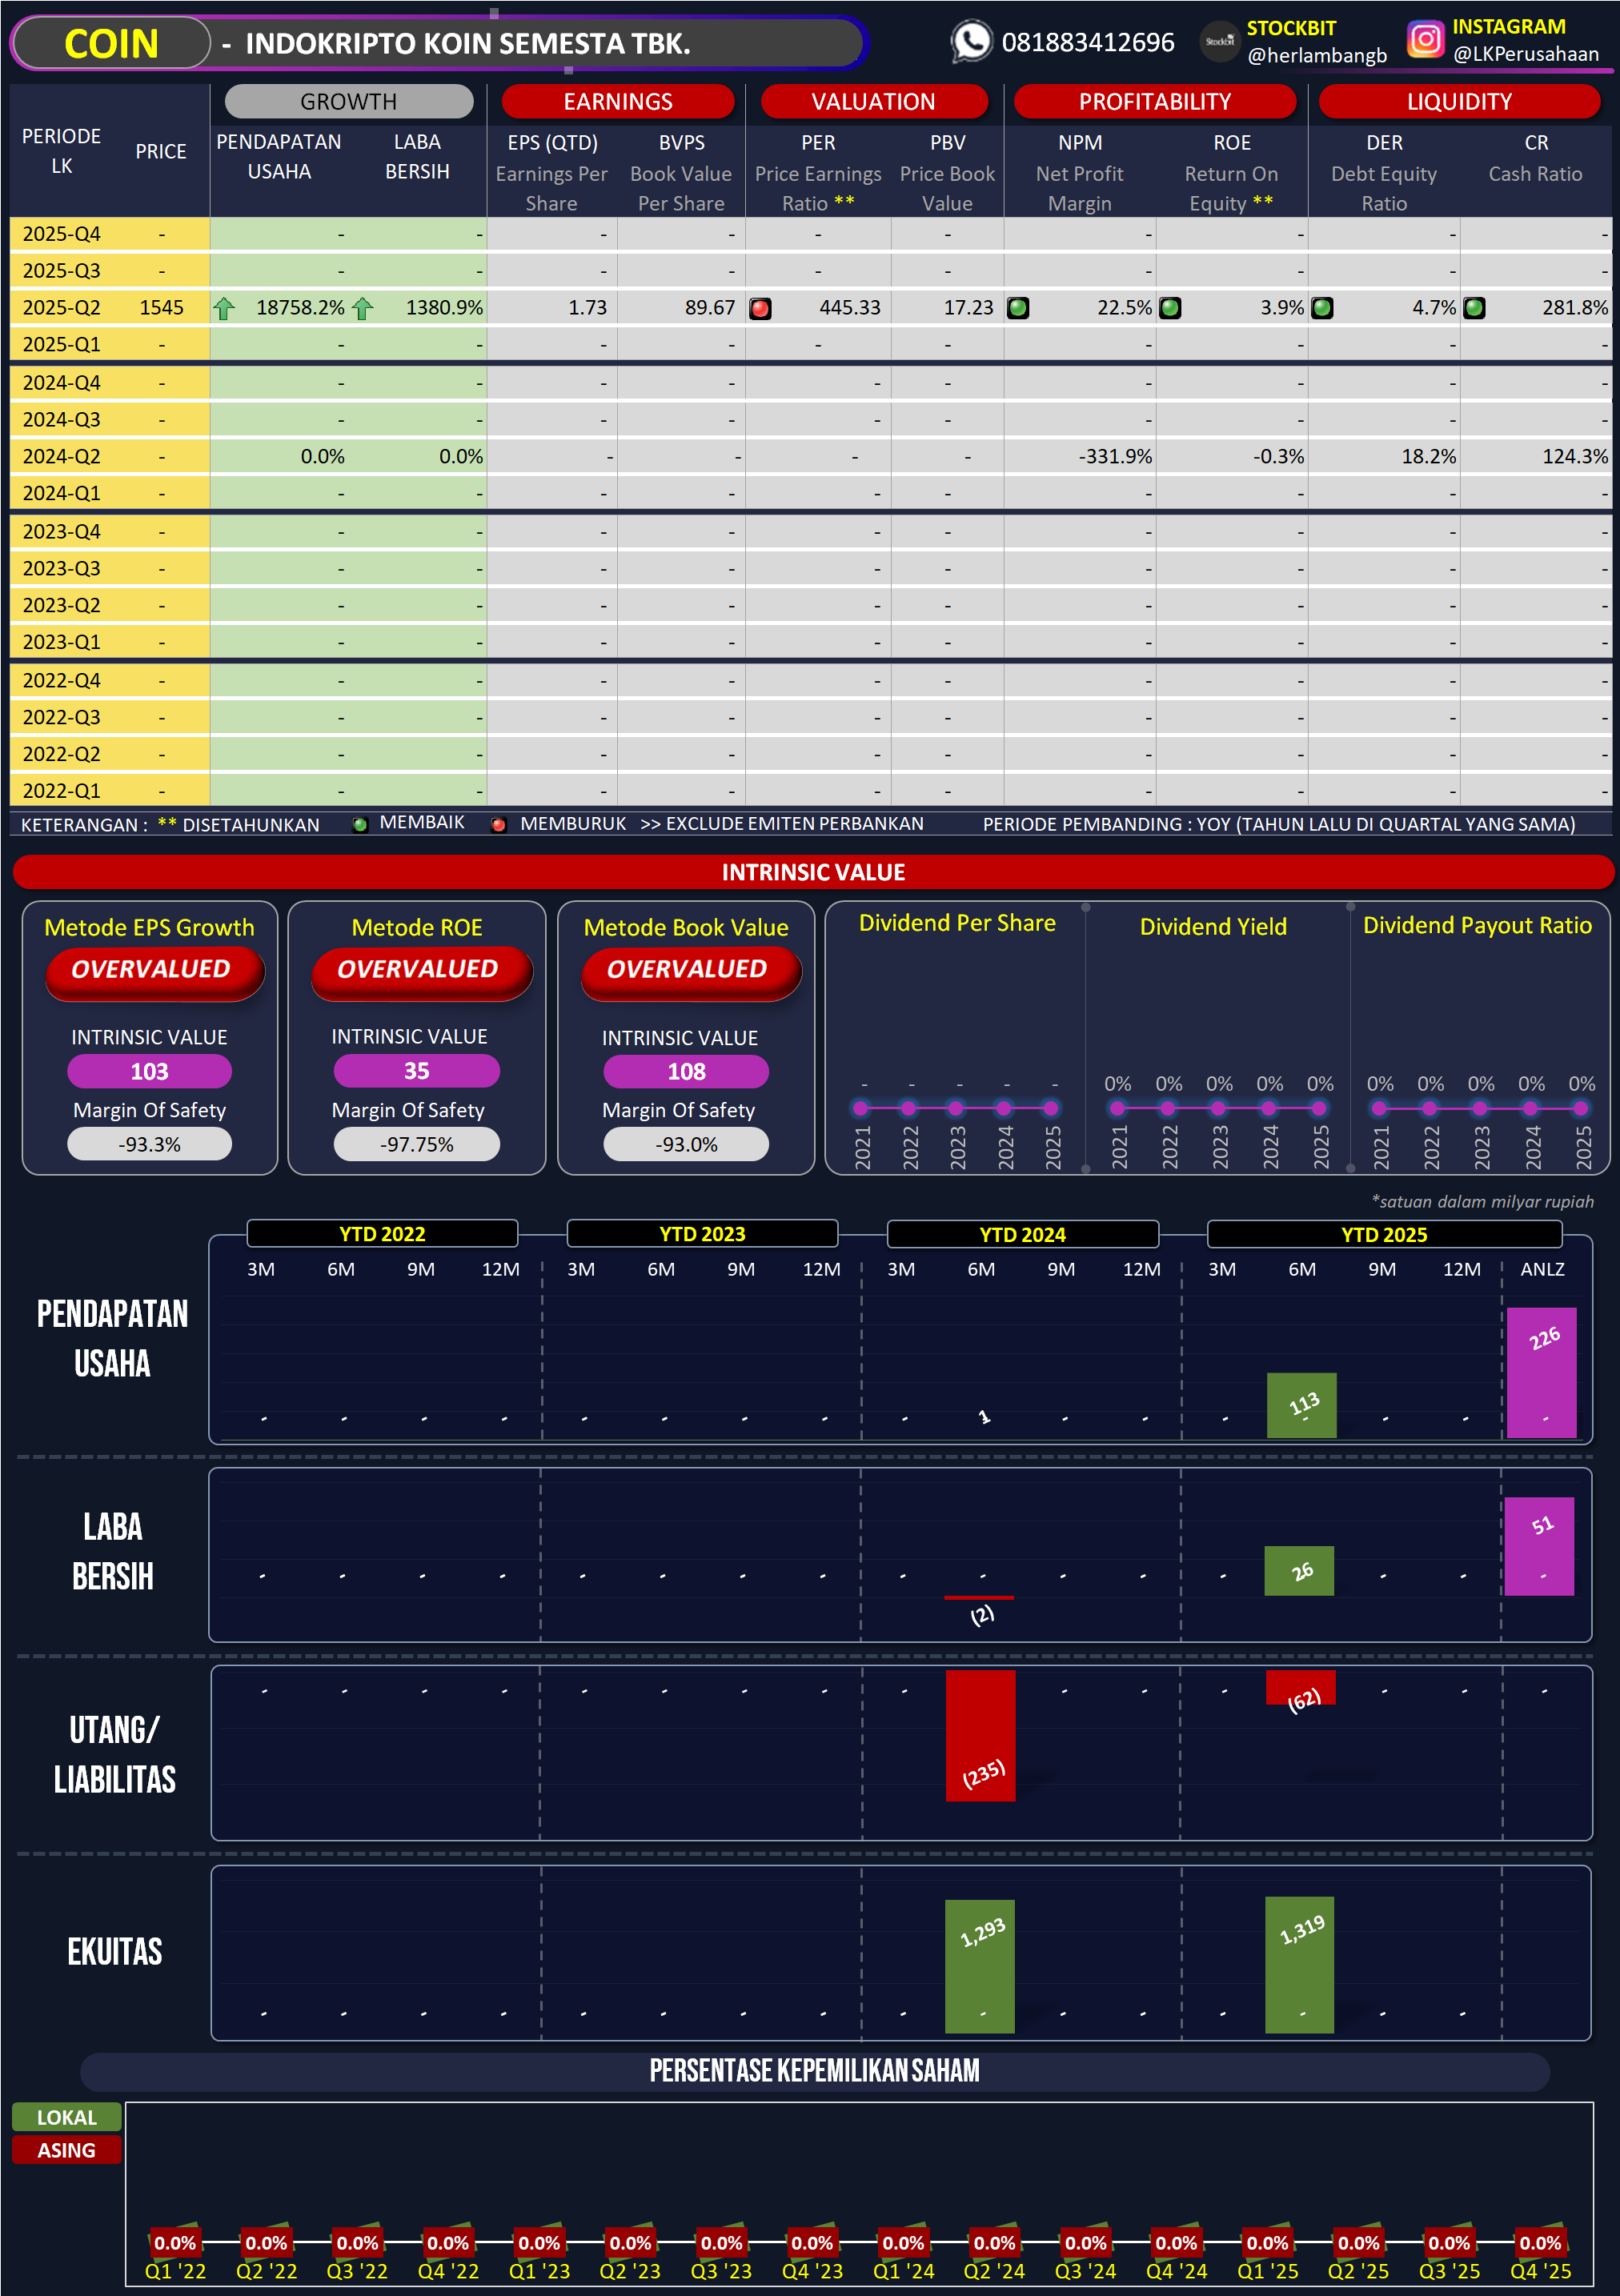Image resolution: width=1620 pixels, height=2296 pixels.
Task: Select the YTD 2022 chart header
Action: pos(382,1233)
